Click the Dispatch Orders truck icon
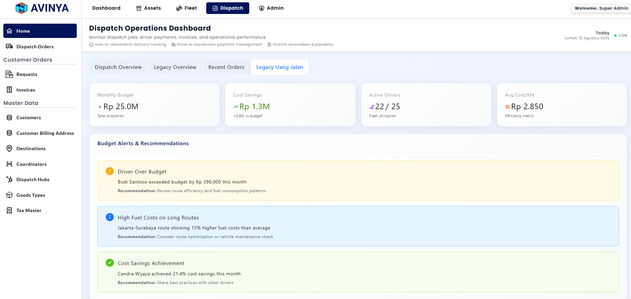 tap(9, 47)
